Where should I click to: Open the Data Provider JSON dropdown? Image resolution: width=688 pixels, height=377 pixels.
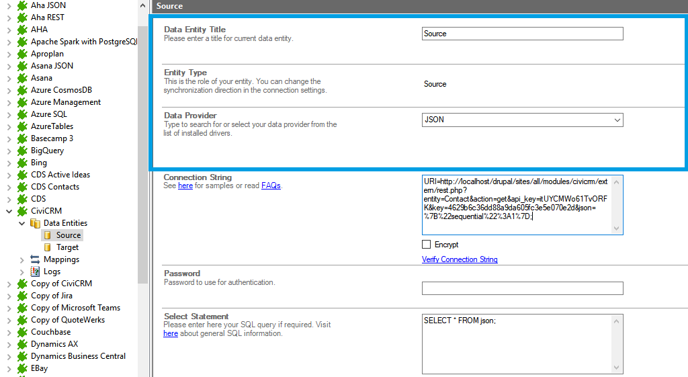617,120
